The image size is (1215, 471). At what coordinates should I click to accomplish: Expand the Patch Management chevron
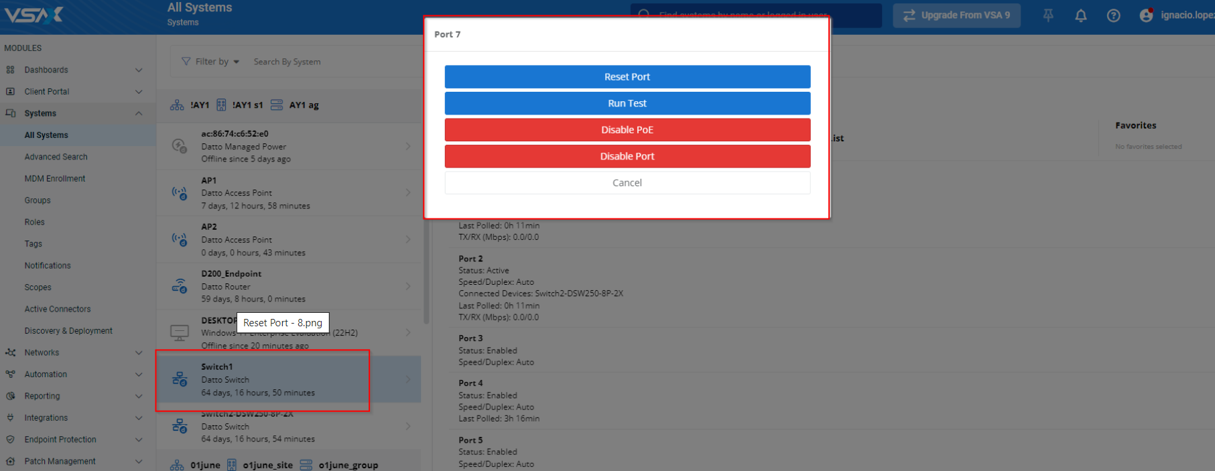click(139, 462)
